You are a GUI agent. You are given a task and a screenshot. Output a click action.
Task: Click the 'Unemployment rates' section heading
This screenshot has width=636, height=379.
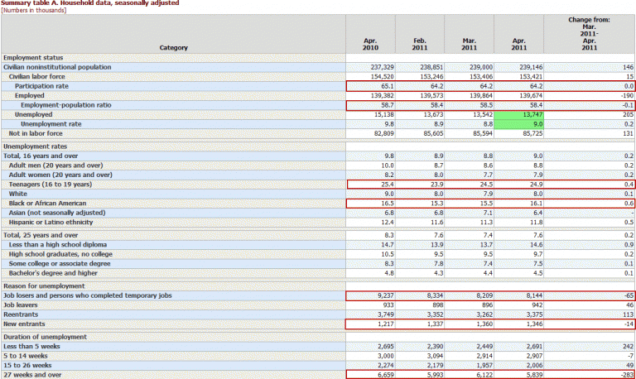[x=36, y=146]
